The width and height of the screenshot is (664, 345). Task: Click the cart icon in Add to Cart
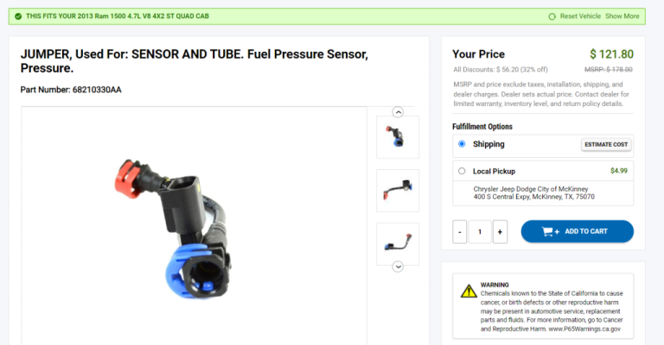(x=550, y=231)
